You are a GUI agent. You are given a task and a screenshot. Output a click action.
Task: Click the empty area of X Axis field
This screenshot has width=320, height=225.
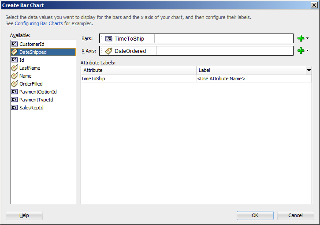coord(224,51)
